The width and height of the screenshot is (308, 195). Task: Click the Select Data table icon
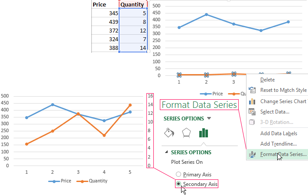point(252,111)
